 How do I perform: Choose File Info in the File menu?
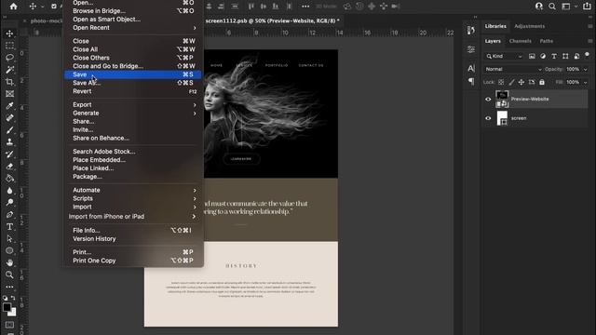pyautogui.click(x=133, y=231)
